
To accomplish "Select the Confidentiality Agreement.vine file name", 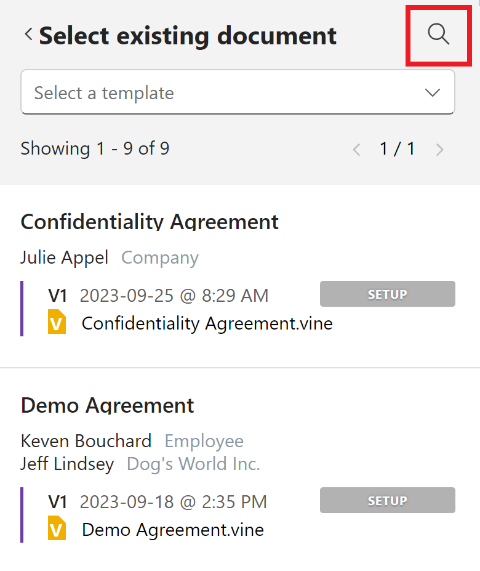I will 207,323.
